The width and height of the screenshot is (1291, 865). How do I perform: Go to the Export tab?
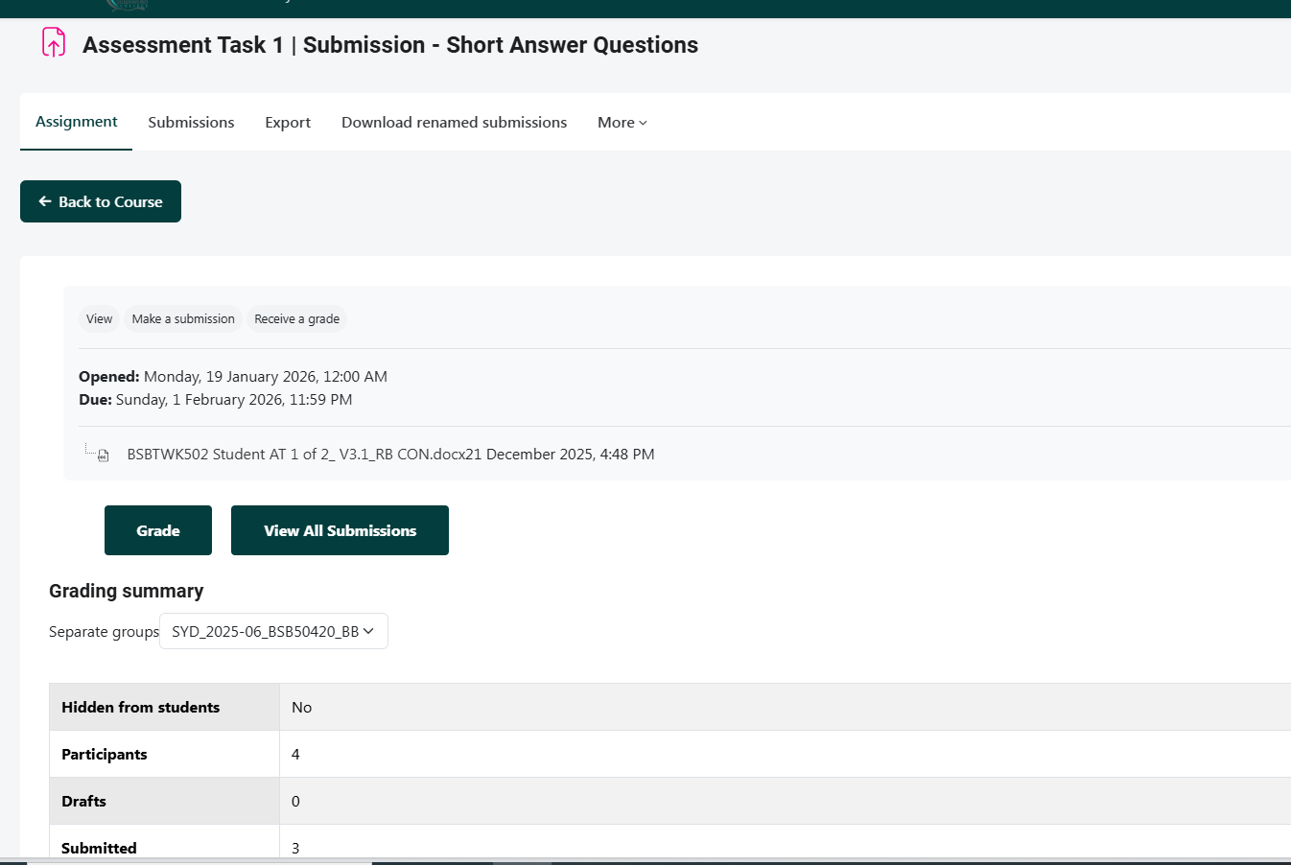[x=288, y=123]
